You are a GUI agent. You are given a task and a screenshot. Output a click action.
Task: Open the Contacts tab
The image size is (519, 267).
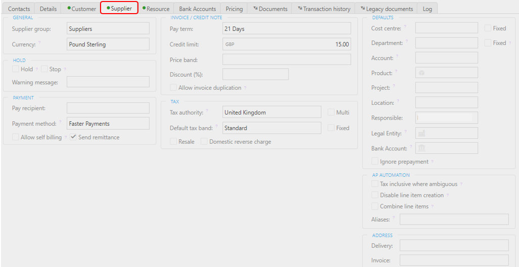(19, 9)
